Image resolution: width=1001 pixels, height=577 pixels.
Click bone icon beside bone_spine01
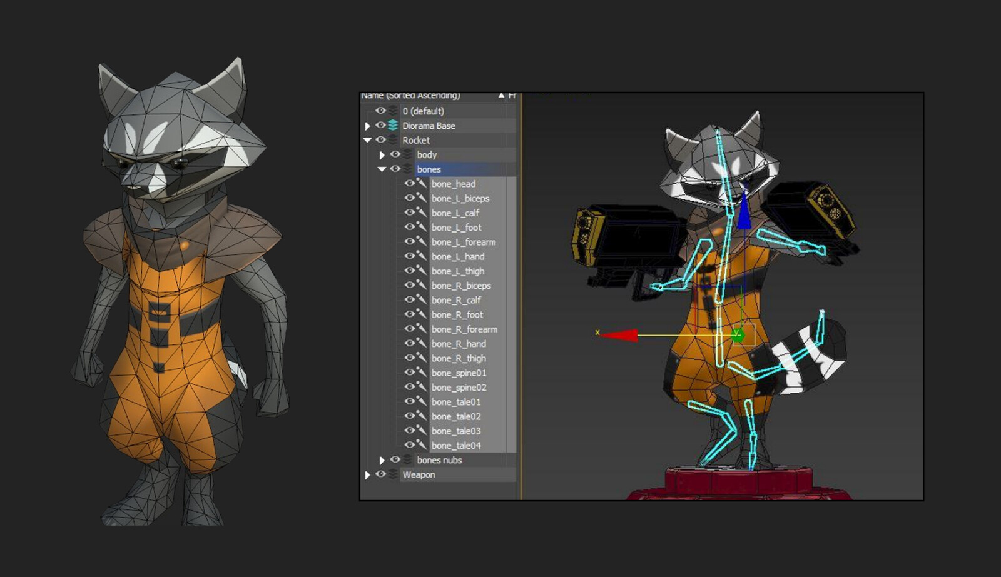click(x=422, y=373)
